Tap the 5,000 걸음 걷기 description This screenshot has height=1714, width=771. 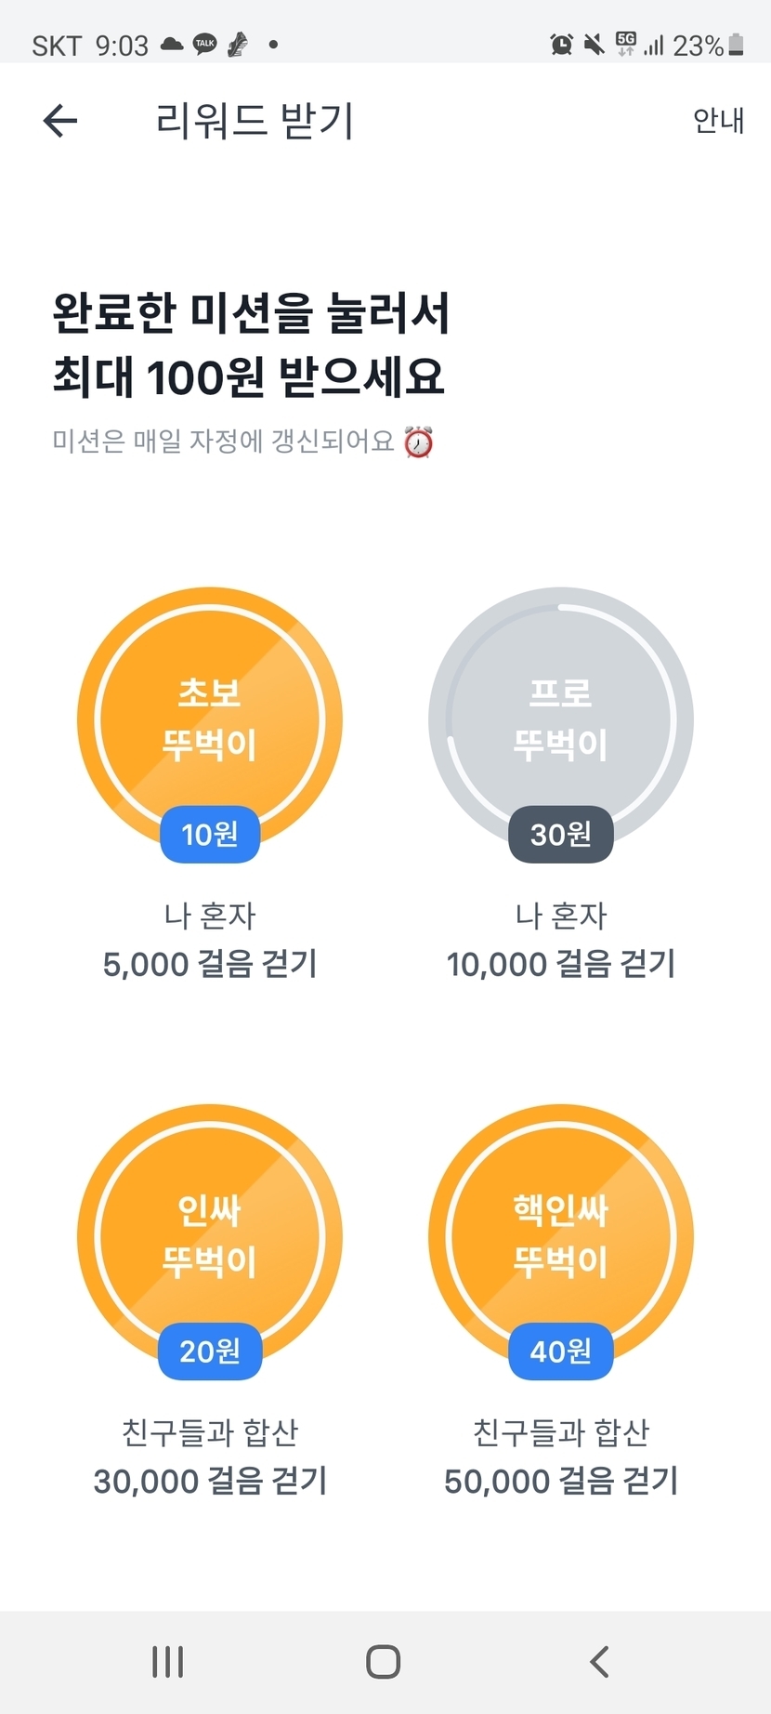coord(210,964)
